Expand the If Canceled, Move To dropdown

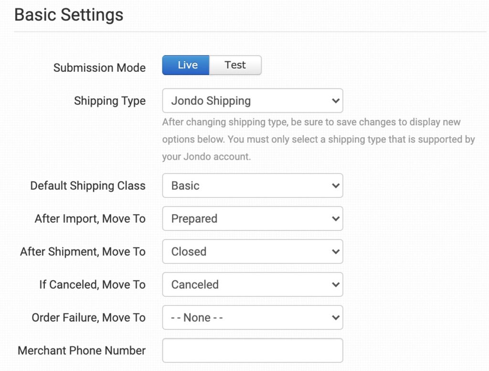pyautogui.click(x=252, y=284)
